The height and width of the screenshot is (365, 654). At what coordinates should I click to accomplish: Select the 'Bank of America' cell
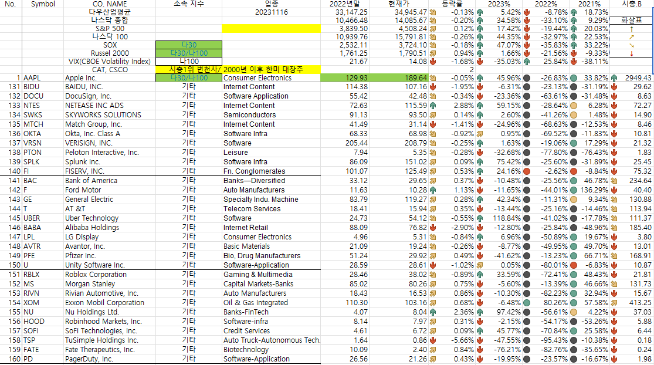[x=110, y=181]
